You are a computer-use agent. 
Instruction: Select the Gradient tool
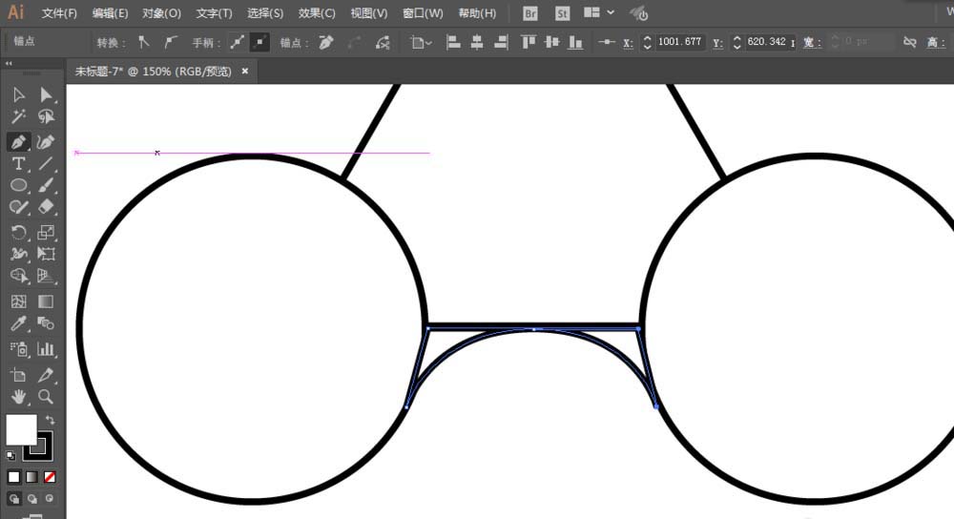(x=46, y=301)
